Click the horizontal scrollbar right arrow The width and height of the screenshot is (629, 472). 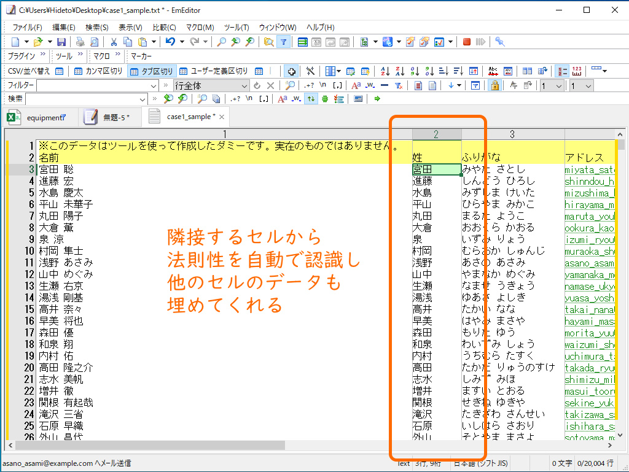610,445
